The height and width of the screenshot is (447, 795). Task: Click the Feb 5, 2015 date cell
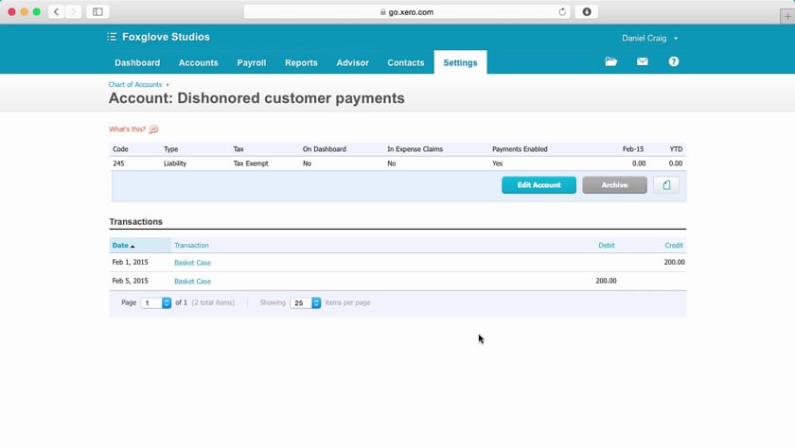click(131, 281)
